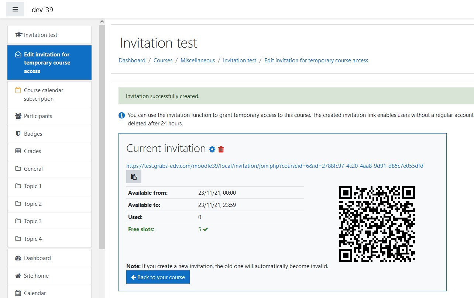Click the info icon beside the description
Screen dimensions: 474x298
(x=121, y=115)
